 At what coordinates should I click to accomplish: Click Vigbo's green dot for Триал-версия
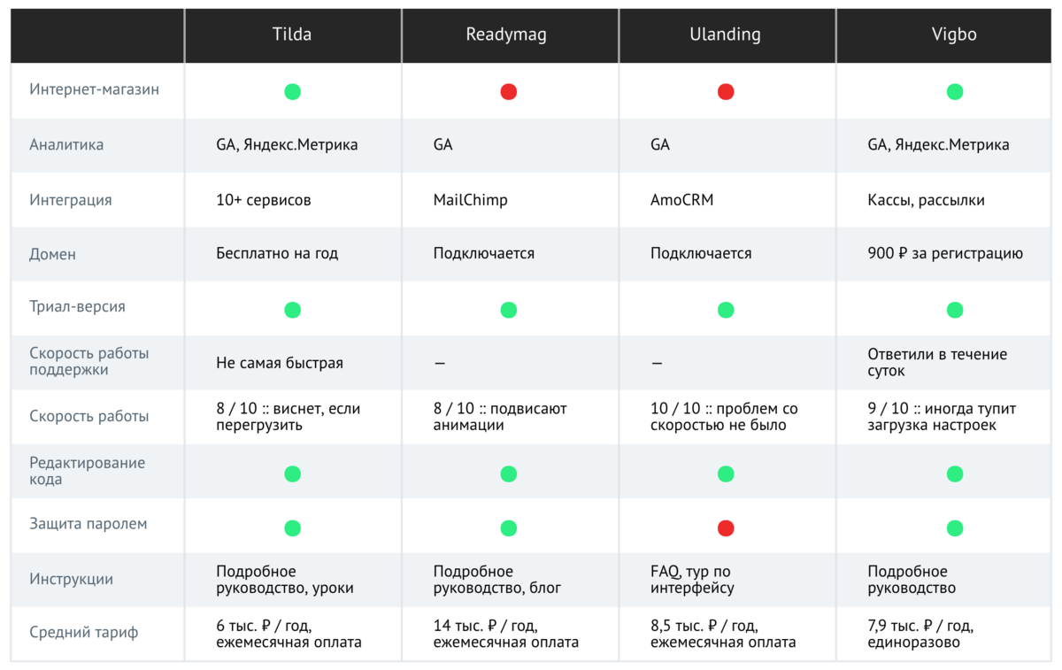coord(954,310)
